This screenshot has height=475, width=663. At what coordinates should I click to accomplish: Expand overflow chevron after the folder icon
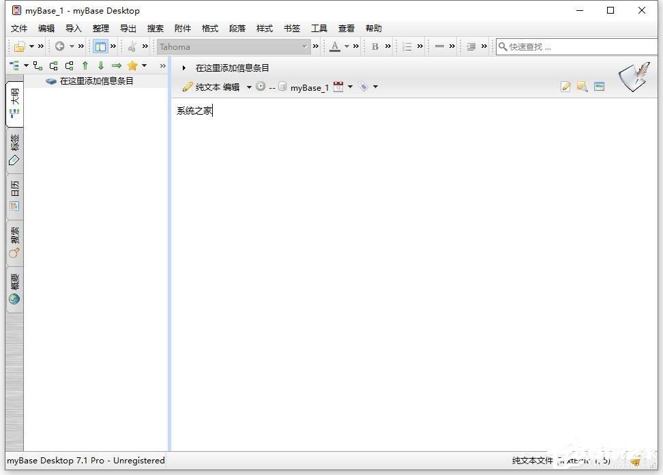41,46
